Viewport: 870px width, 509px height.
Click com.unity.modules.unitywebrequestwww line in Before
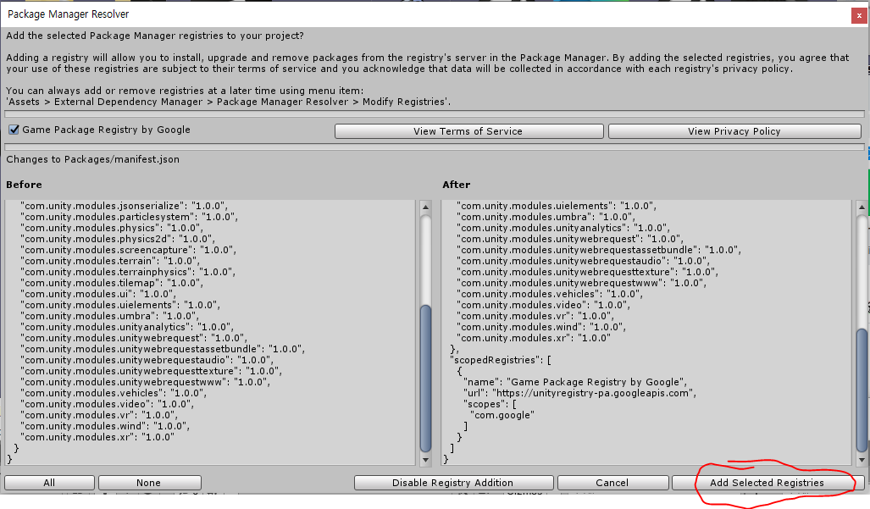click(x=146, y=382)
